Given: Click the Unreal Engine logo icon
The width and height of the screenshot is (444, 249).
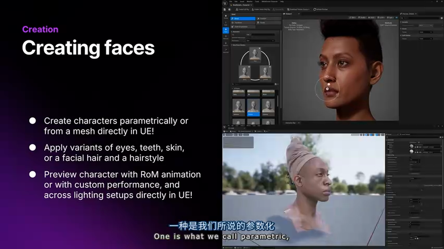Looking at the screenshot, I should click(226, 3).
